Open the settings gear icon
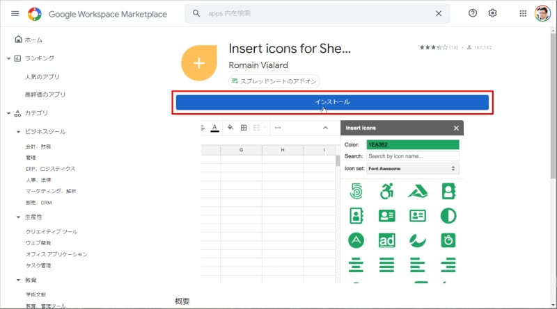Image resolution: width=557 pixels, height=309 pixels. [x=492, y=13]
